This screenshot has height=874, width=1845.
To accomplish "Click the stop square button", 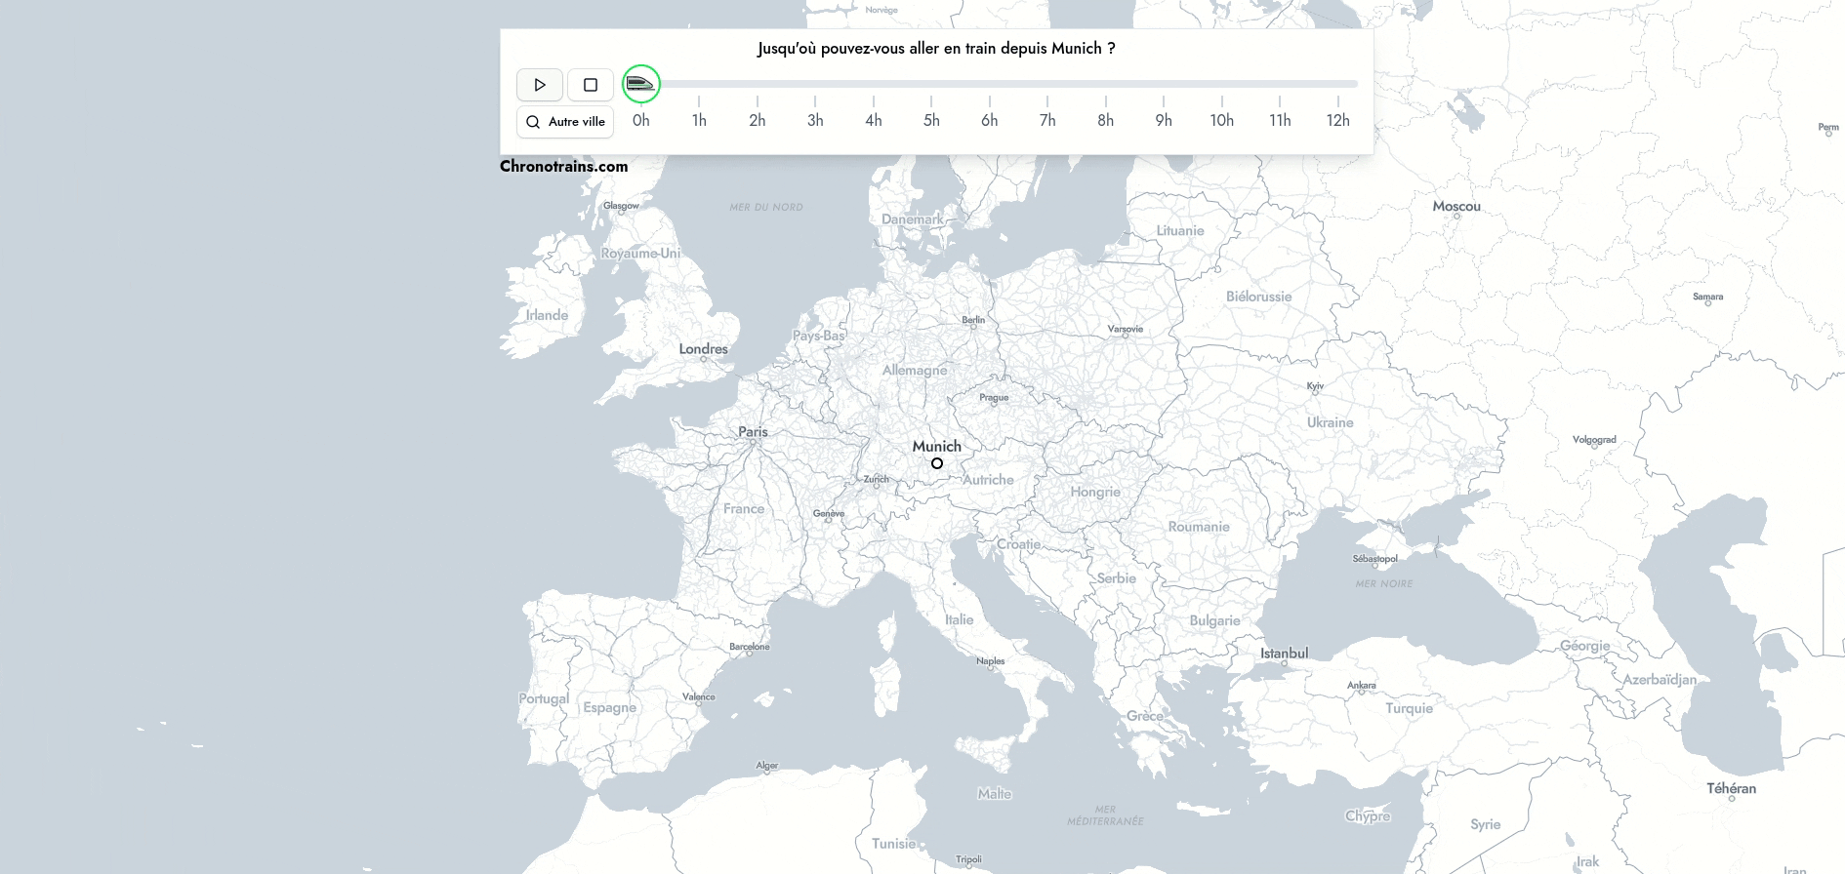I will (x=591, y=85).
